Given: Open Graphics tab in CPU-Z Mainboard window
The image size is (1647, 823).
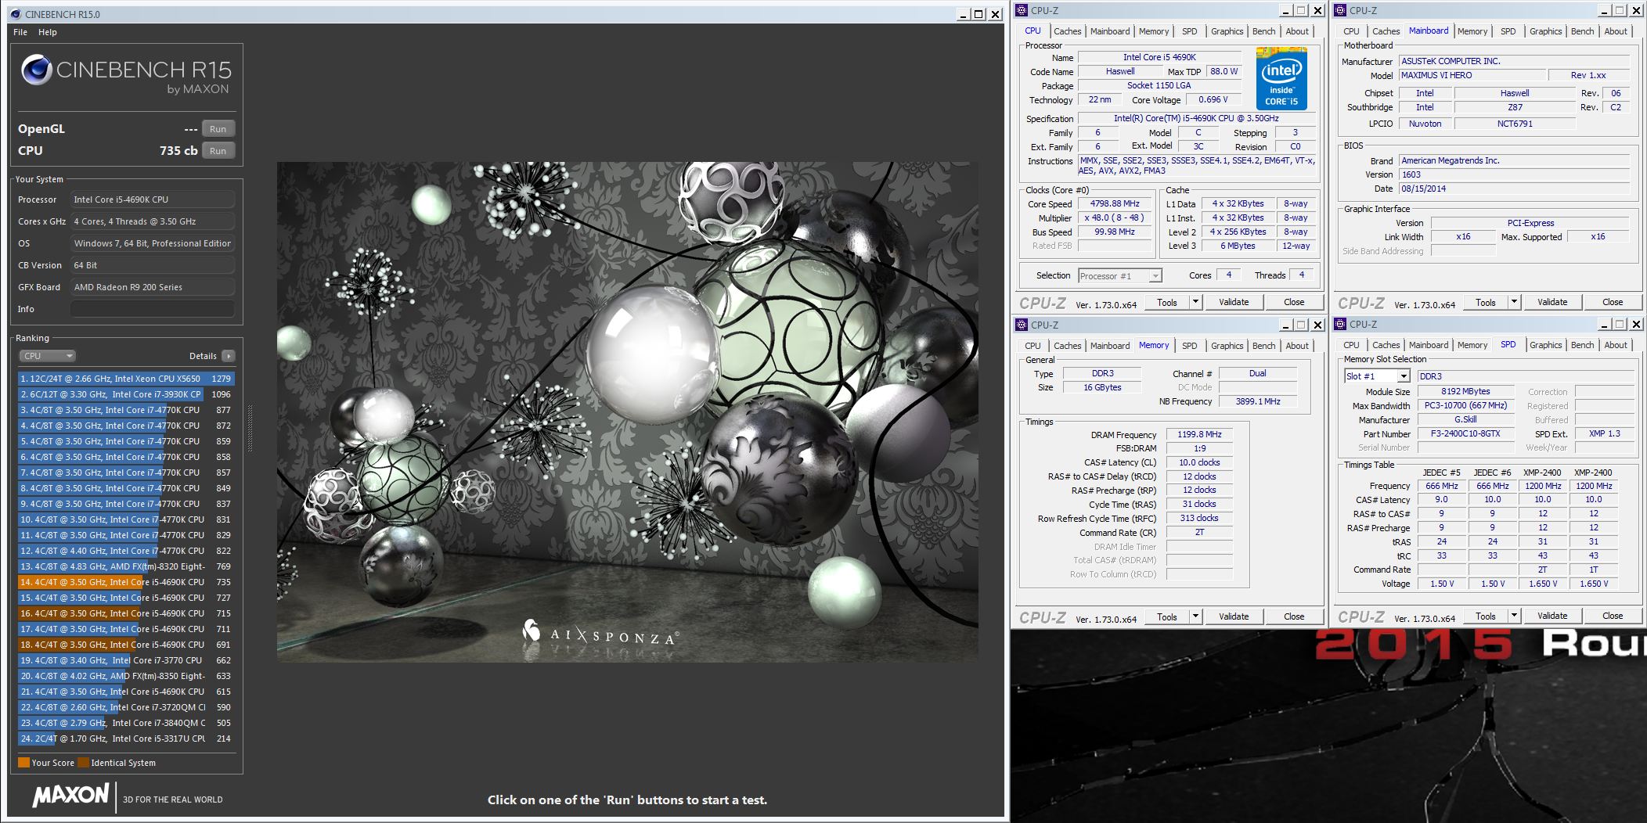Looking at the screenshot, I should point(1545,31).
